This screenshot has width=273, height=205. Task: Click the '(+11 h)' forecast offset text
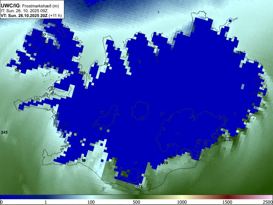tap(55, 15)
